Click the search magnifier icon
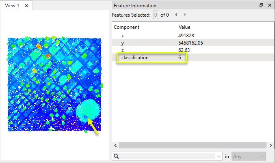This screenshot has height=163, width=275. [116, 156]
